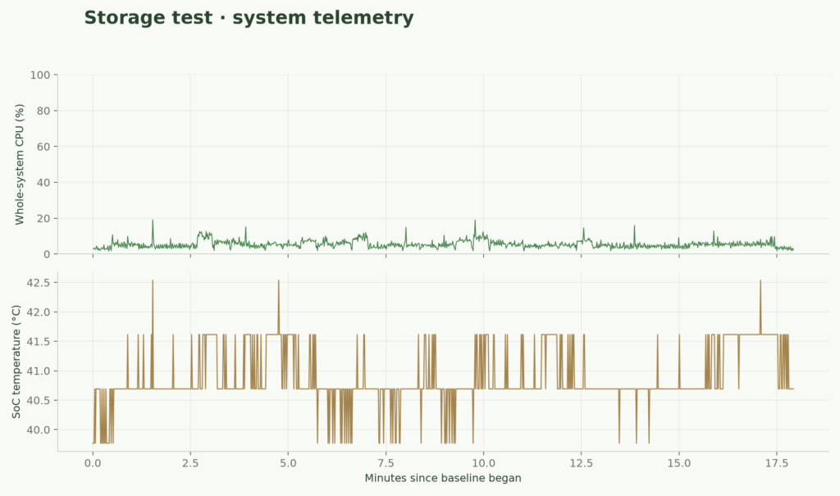Click the CPU axis tick label 40

point(43,183)
